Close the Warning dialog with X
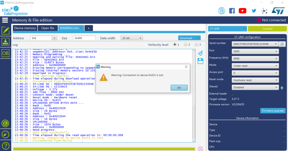 (186, 67)
